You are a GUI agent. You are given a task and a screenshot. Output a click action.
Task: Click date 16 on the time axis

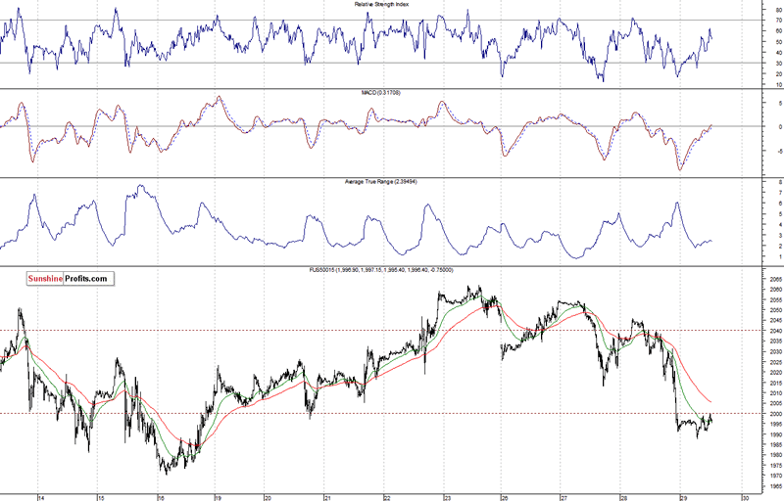160,498
